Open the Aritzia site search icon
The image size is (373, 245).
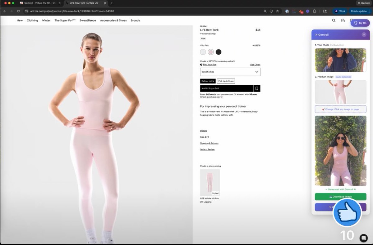click(x=334, y=20)
